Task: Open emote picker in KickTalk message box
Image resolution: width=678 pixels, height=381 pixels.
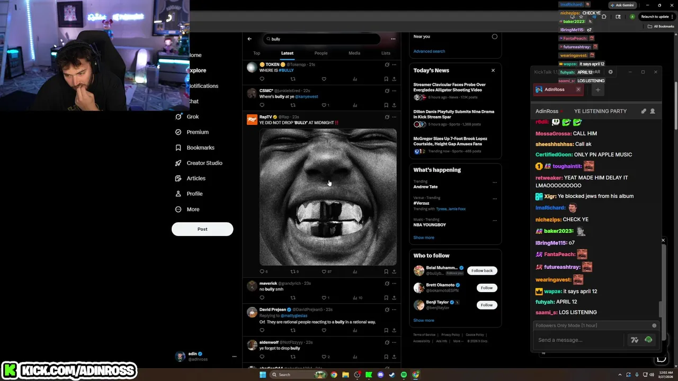Action: click(648, 340)
